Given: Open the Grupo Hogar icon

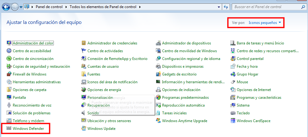Looking at the screenshot, I should point(233,74).
